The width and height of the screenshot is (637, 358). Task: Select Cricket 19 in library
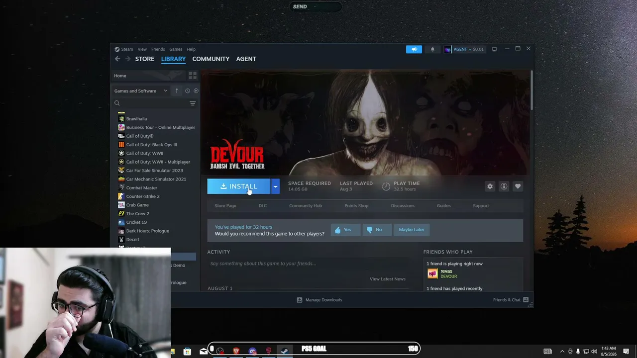pyautogui.click(x=136, y=222)
